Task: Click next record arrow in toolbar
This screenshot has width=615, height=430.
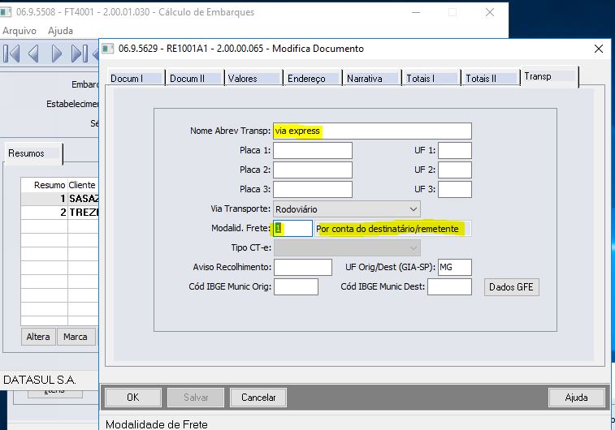Action: click(x=57, y=54)
